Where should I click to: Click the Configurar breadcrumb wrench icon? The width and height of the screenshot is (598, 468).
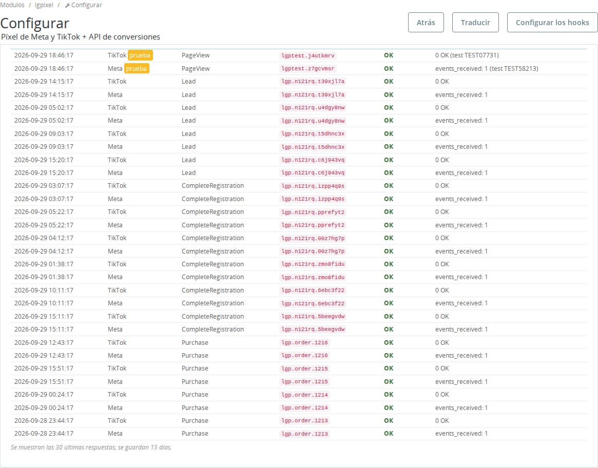click(68, 5)
